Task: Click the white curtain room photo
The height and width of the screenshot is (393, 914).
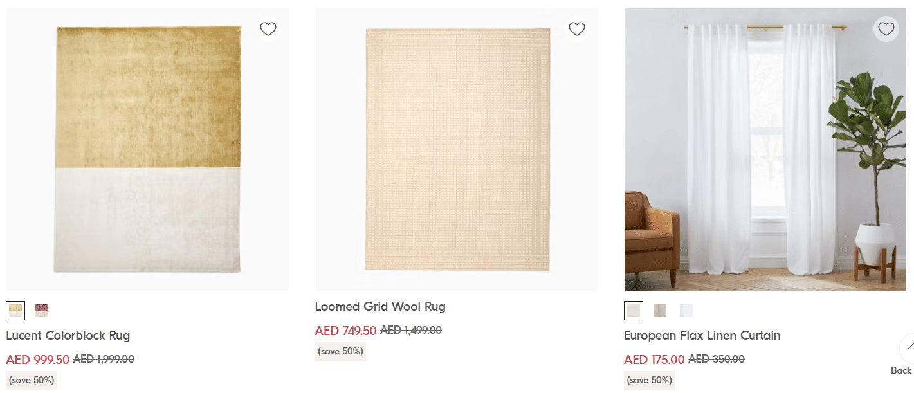Action: [x=765, y=149]
